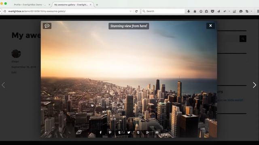
Task: Close the My awesome gallery tab
Action: coord(91,5)
